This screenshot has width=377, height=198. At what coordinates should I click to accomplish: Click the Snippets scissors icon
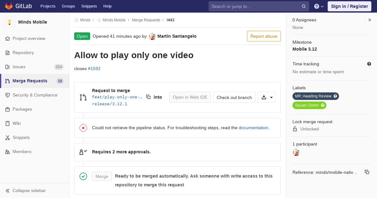coord(8,138)
